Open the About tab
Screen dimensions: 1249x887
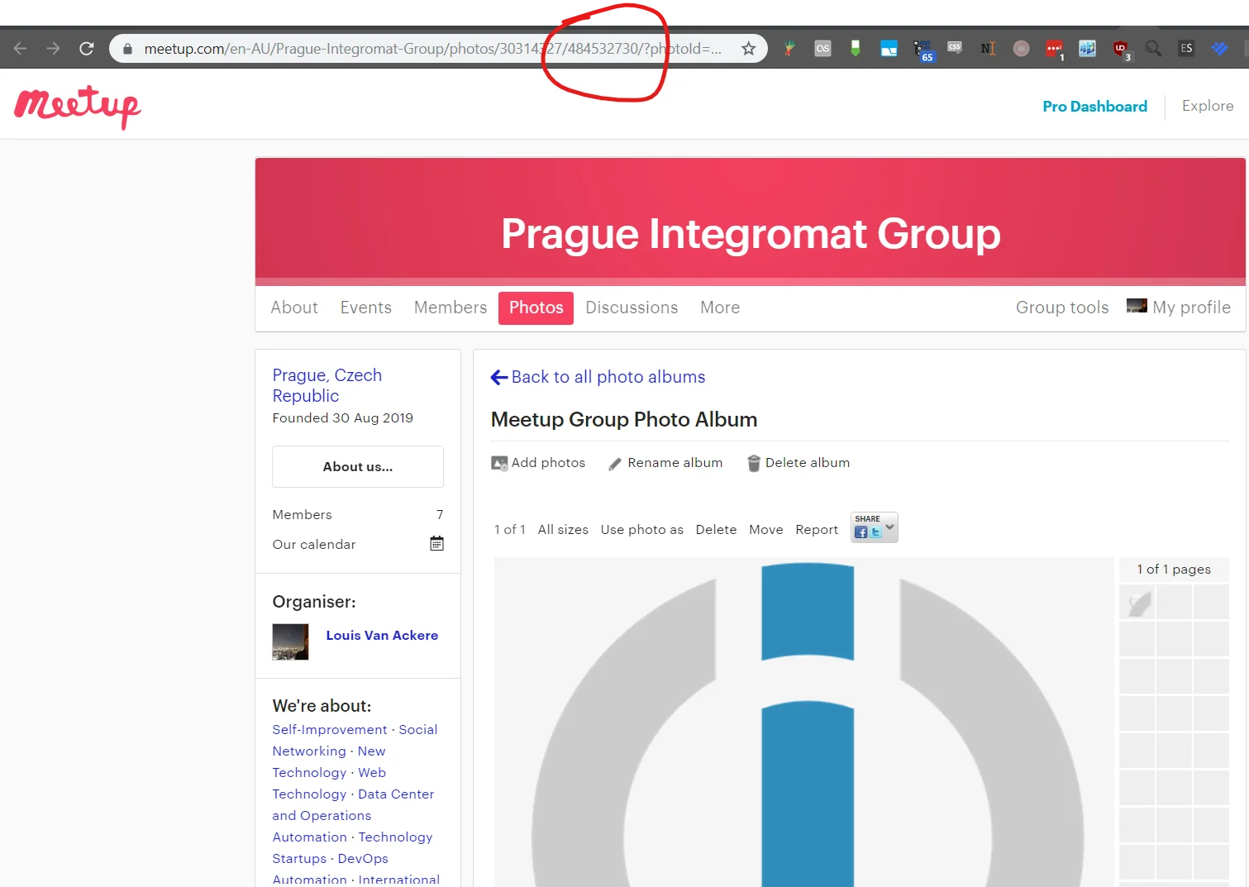click(294, 308)
